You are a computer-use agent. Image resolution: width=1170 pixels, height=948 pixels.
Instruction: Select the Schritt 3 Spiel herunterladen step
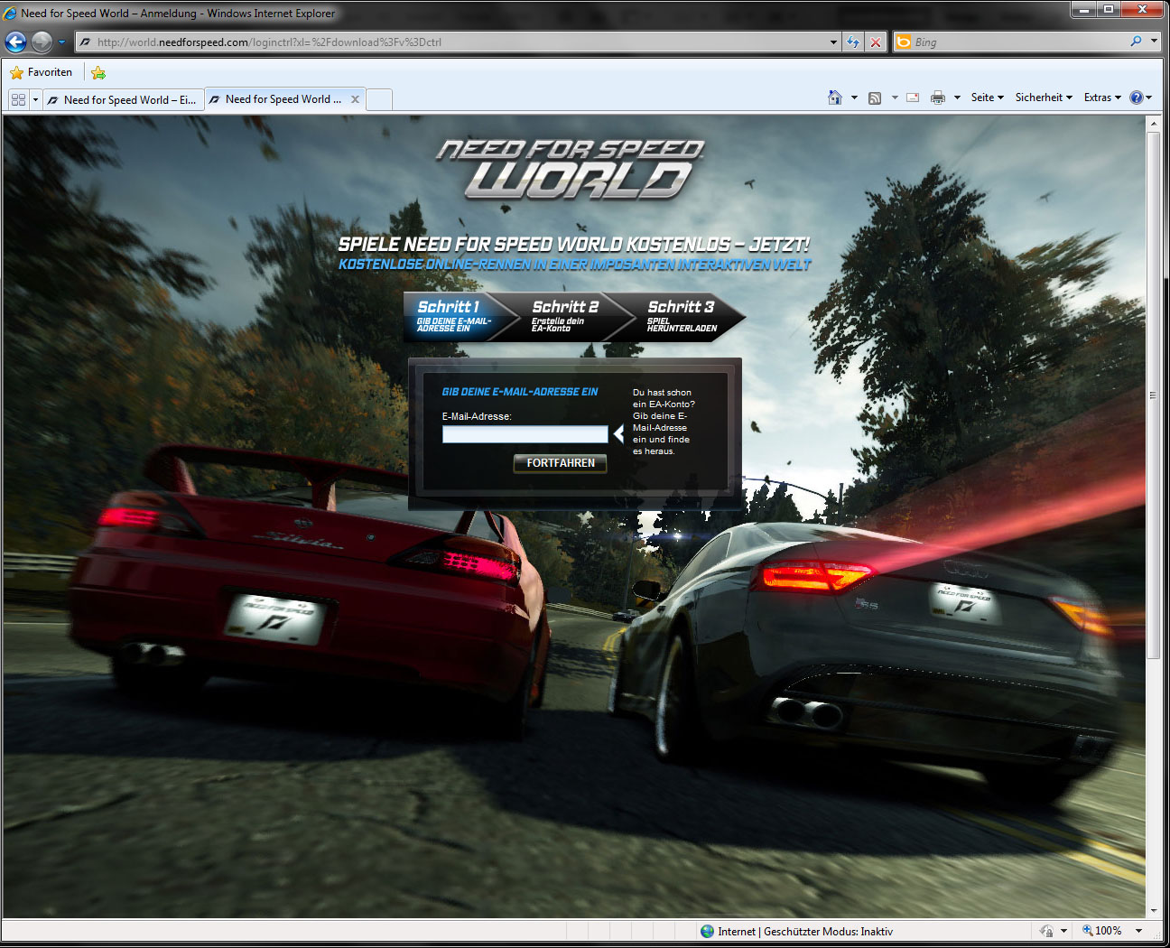click(x=686, y=317)
